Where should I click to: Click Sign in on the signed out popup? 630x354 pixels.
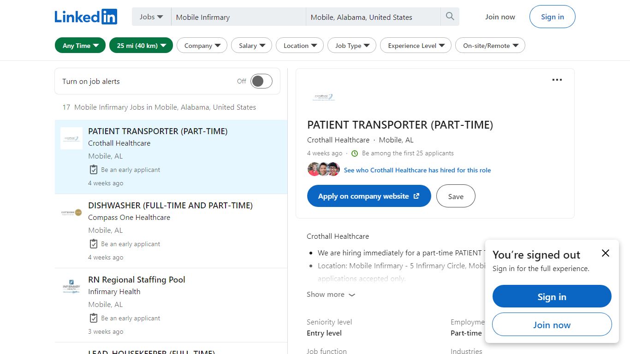click(552, 296)
